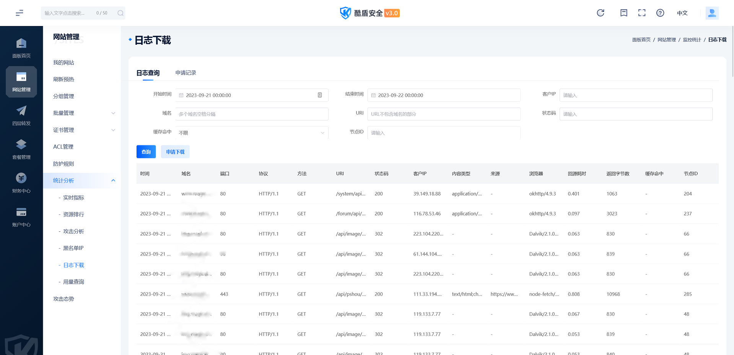Click the /forum/api... URI cell

351,214
